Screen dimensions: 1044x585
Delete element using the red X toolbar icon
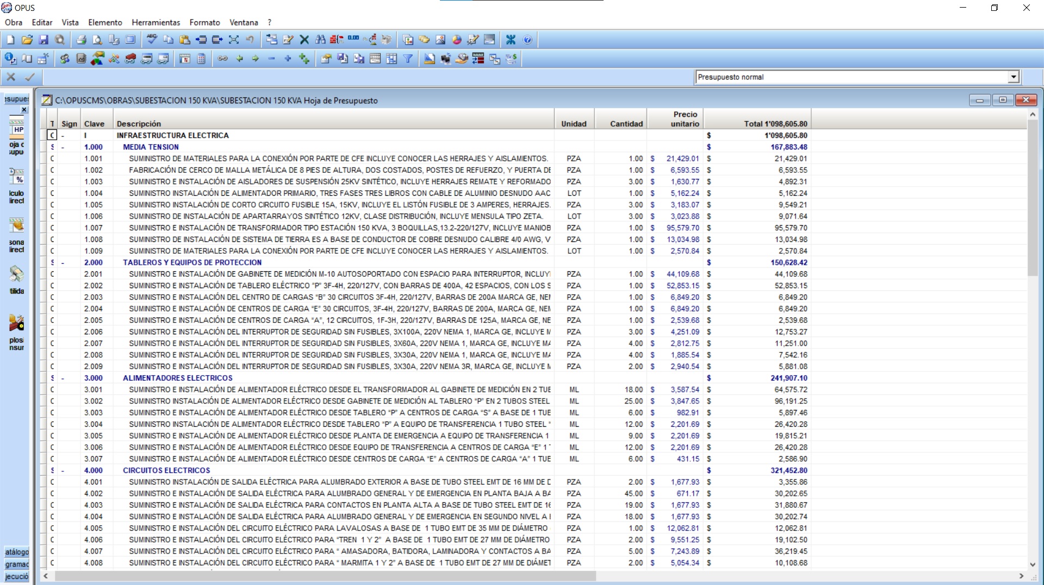point(304,39)
